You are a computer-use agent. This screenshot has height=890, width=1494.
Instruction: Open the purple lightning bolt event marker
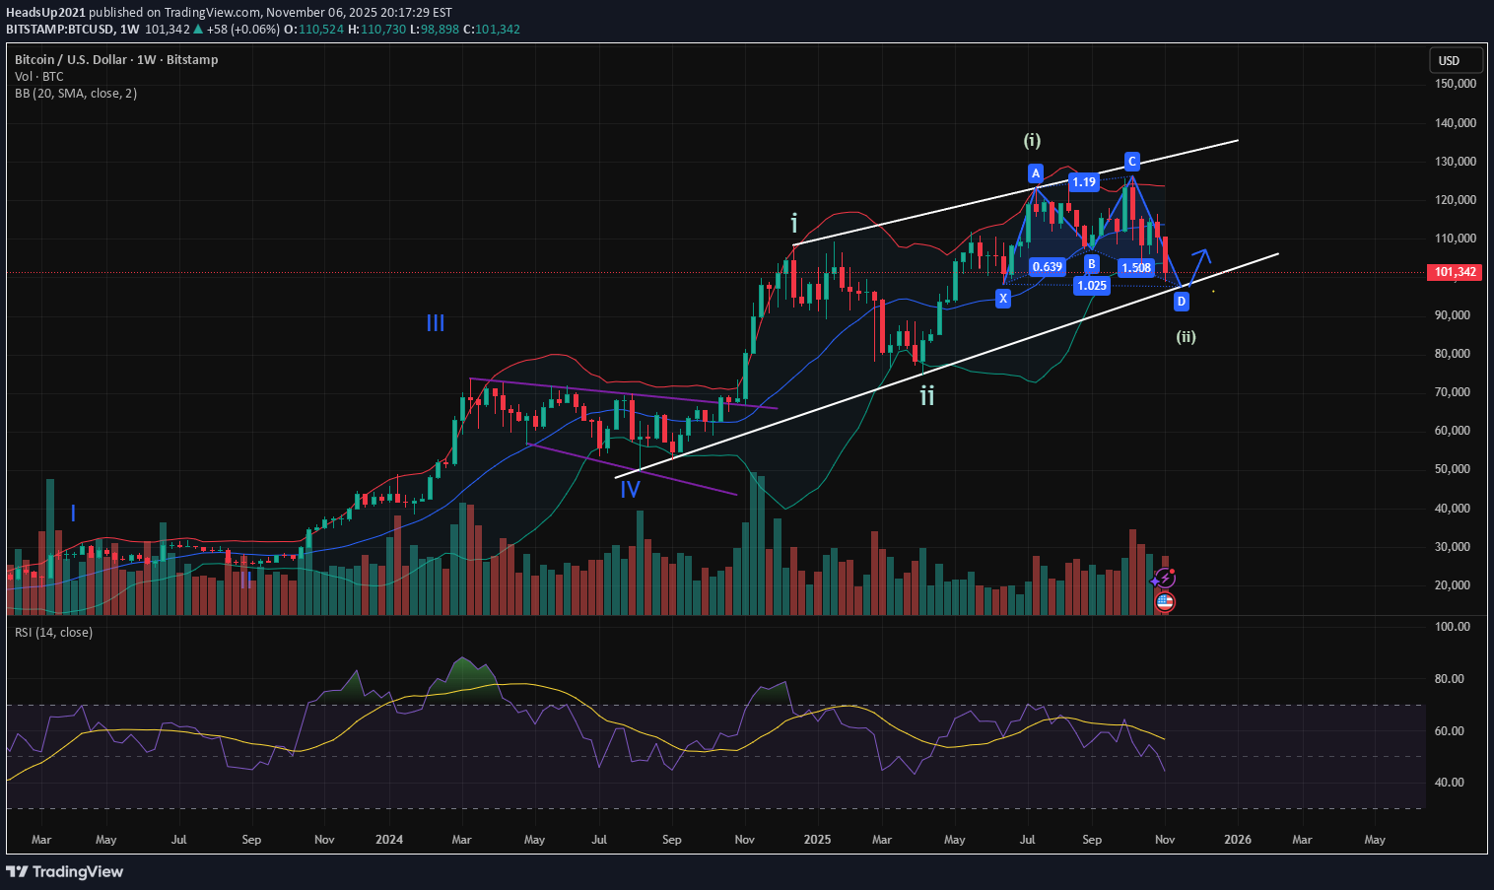(x=1165, y=579)
